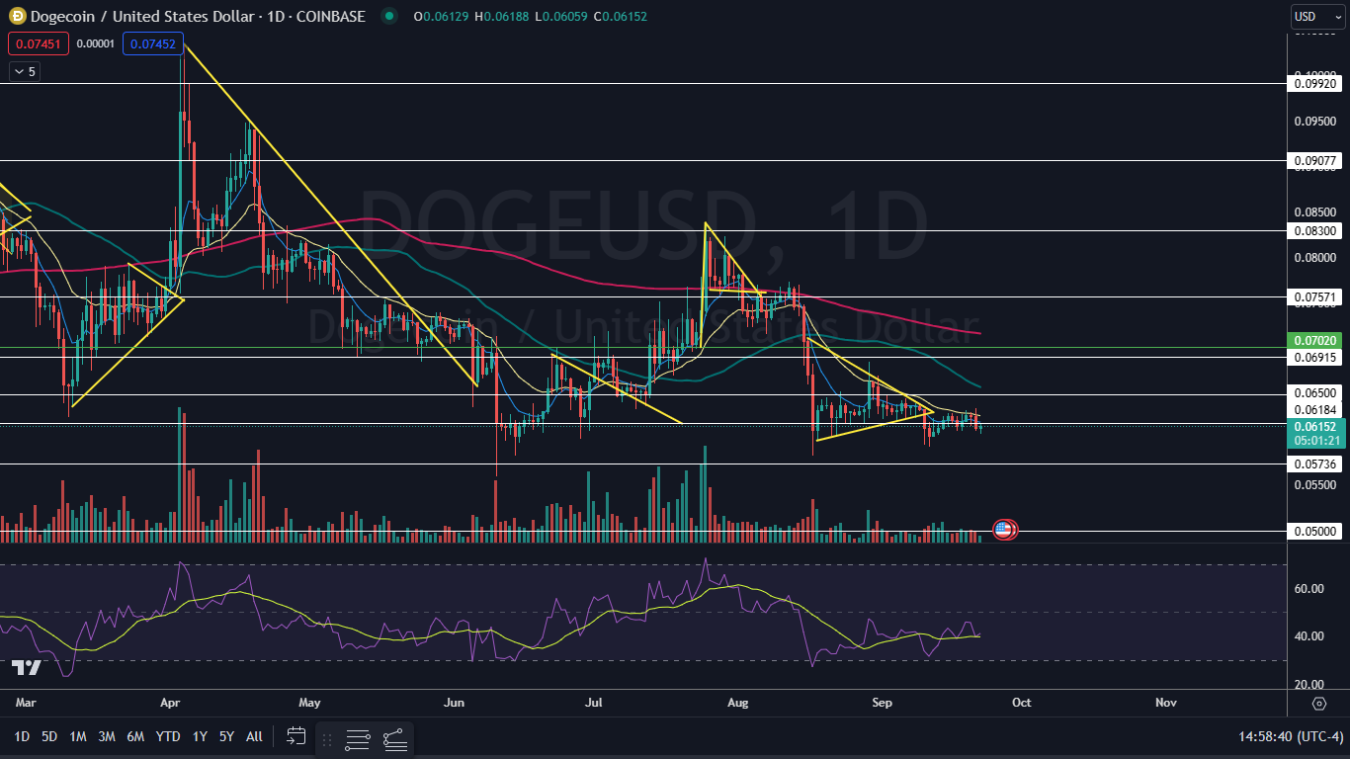Viewport: 1350px width, 759px height.
Task: Click the blue buy price 0.07452 button
Action: (x=152, y=43)
